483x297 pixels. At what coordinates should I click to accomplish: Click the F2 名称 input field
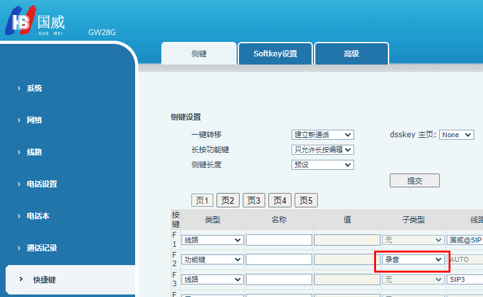(x=279, y=259)
